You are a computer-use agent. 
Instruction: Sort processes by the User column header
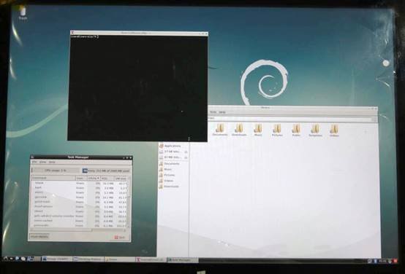coord(81,178)
